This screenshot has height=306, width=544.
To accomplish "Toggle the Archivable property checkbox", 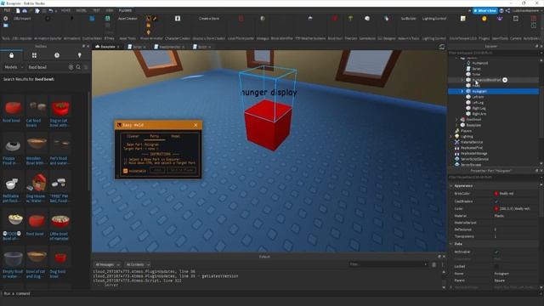I will [496, 252].
